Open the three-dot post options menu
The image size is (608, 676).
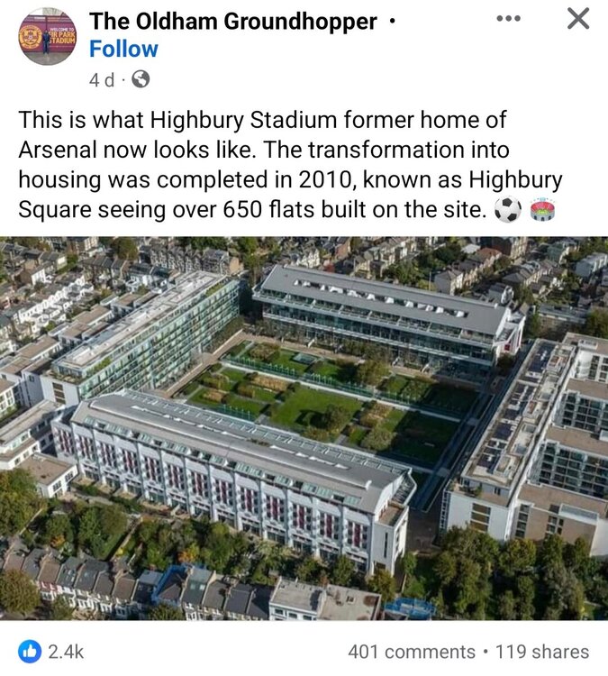click(509, 19)
